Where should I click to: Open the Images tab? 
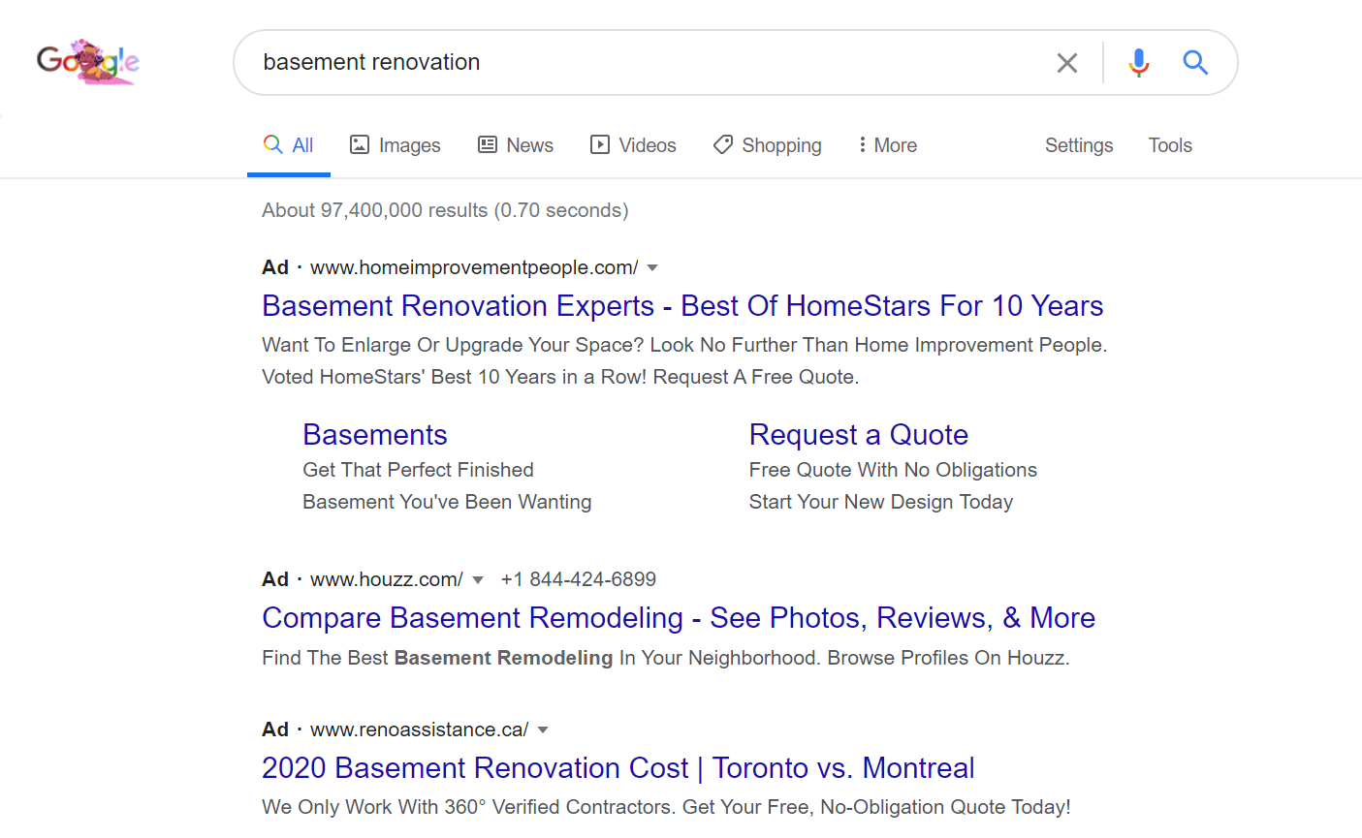pyautogui.click(x=395, y=145)
